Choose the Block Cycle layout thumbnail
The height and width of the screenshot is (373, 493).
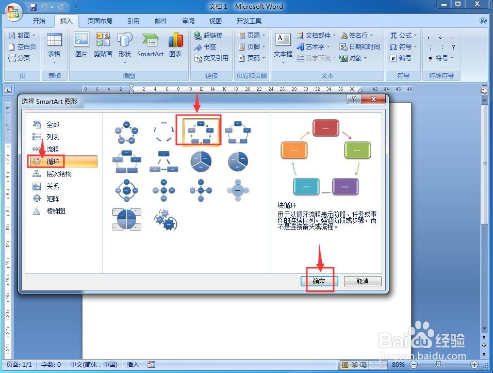point(201,132)
